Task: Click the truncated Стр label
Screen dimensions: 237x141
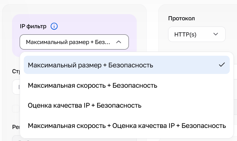Action: [x=16, y=72]
